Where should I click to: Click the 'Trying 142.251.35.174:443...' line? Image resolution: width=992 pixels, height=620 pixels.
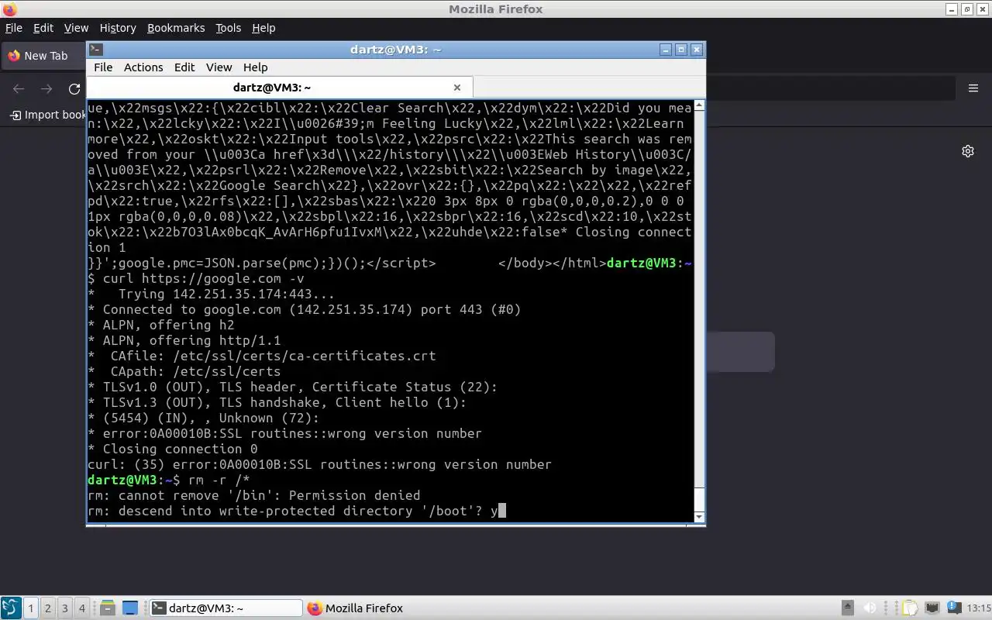click(x=211, y=294)
